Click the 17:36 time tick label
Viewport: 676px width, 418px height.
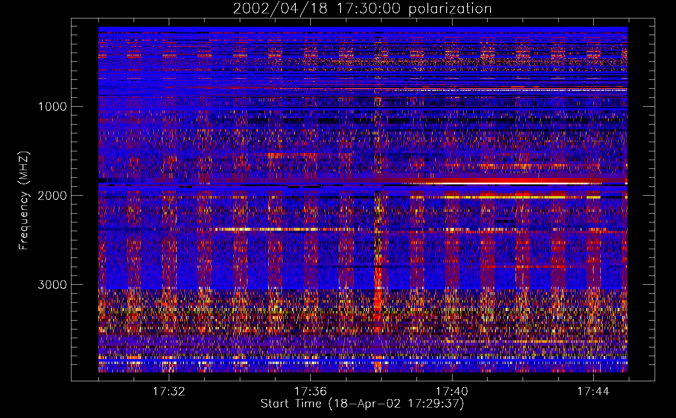click(x=310, y=391)
